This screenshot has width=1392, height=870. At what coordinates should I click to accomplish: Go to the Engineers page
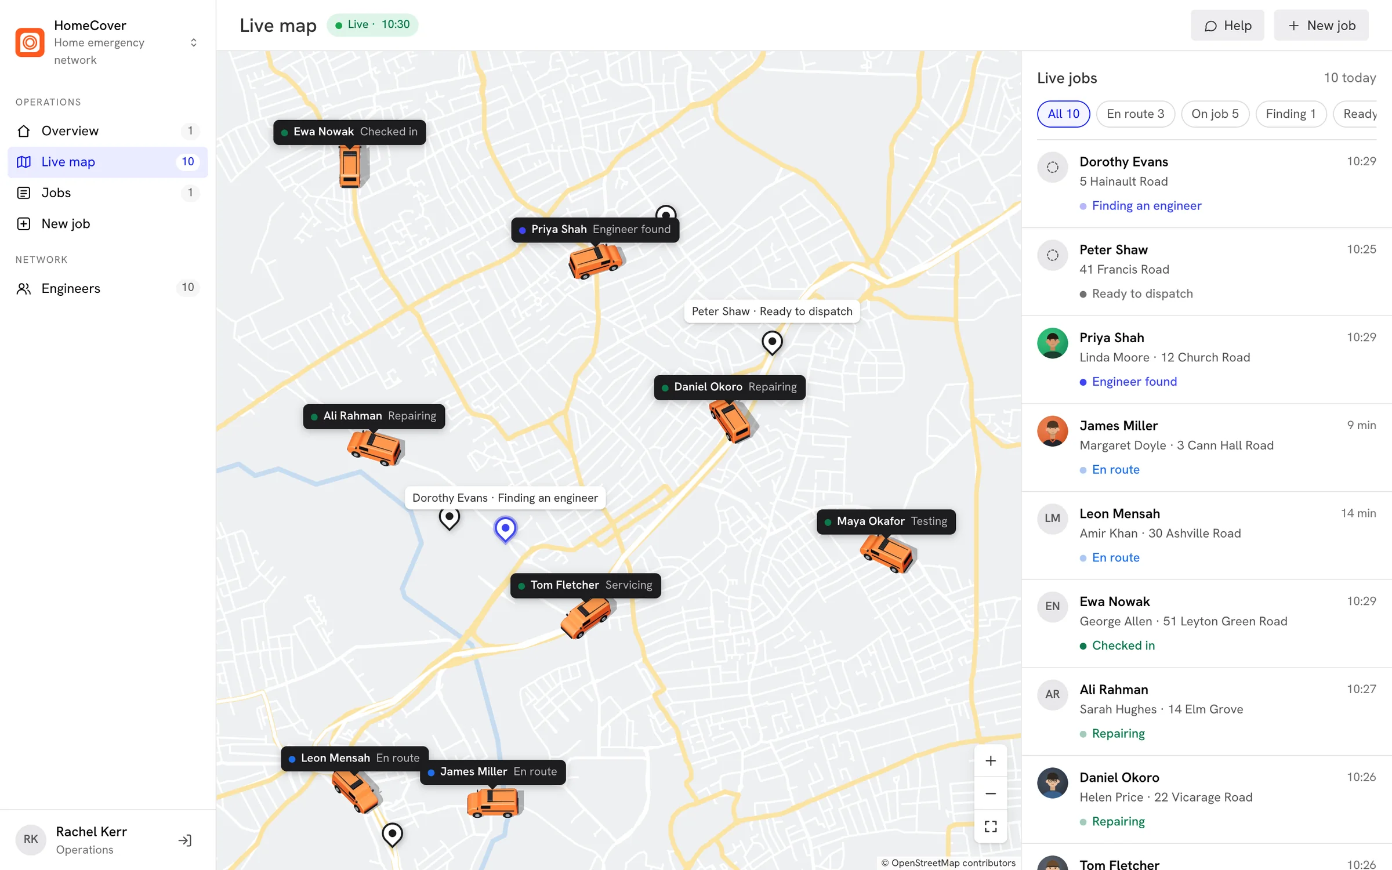pos(108,288)
